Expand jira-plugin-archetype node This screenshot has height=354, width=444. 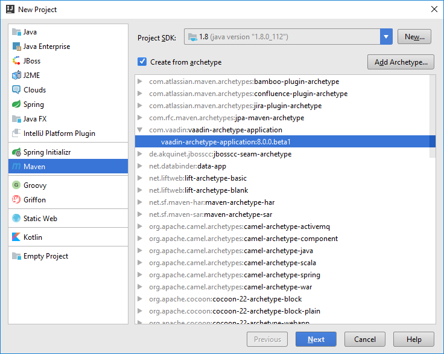coord(139,106)
